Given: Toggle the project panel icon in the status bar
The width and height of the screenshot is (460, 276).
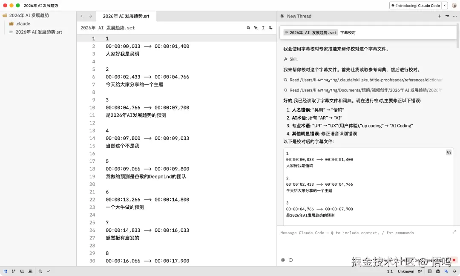Looking at the screenshot, I should pyautogui.click(x=6, y=271).
